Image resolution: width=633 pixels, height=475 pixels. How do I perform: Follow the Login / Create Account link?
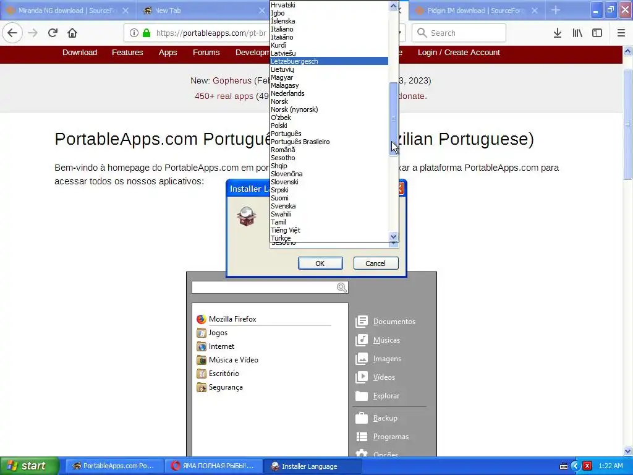(x=459, y=53)
